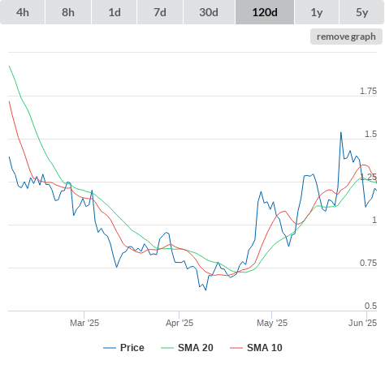
Task: Click the lowest blue price dip in April
Action: (205, 290)
